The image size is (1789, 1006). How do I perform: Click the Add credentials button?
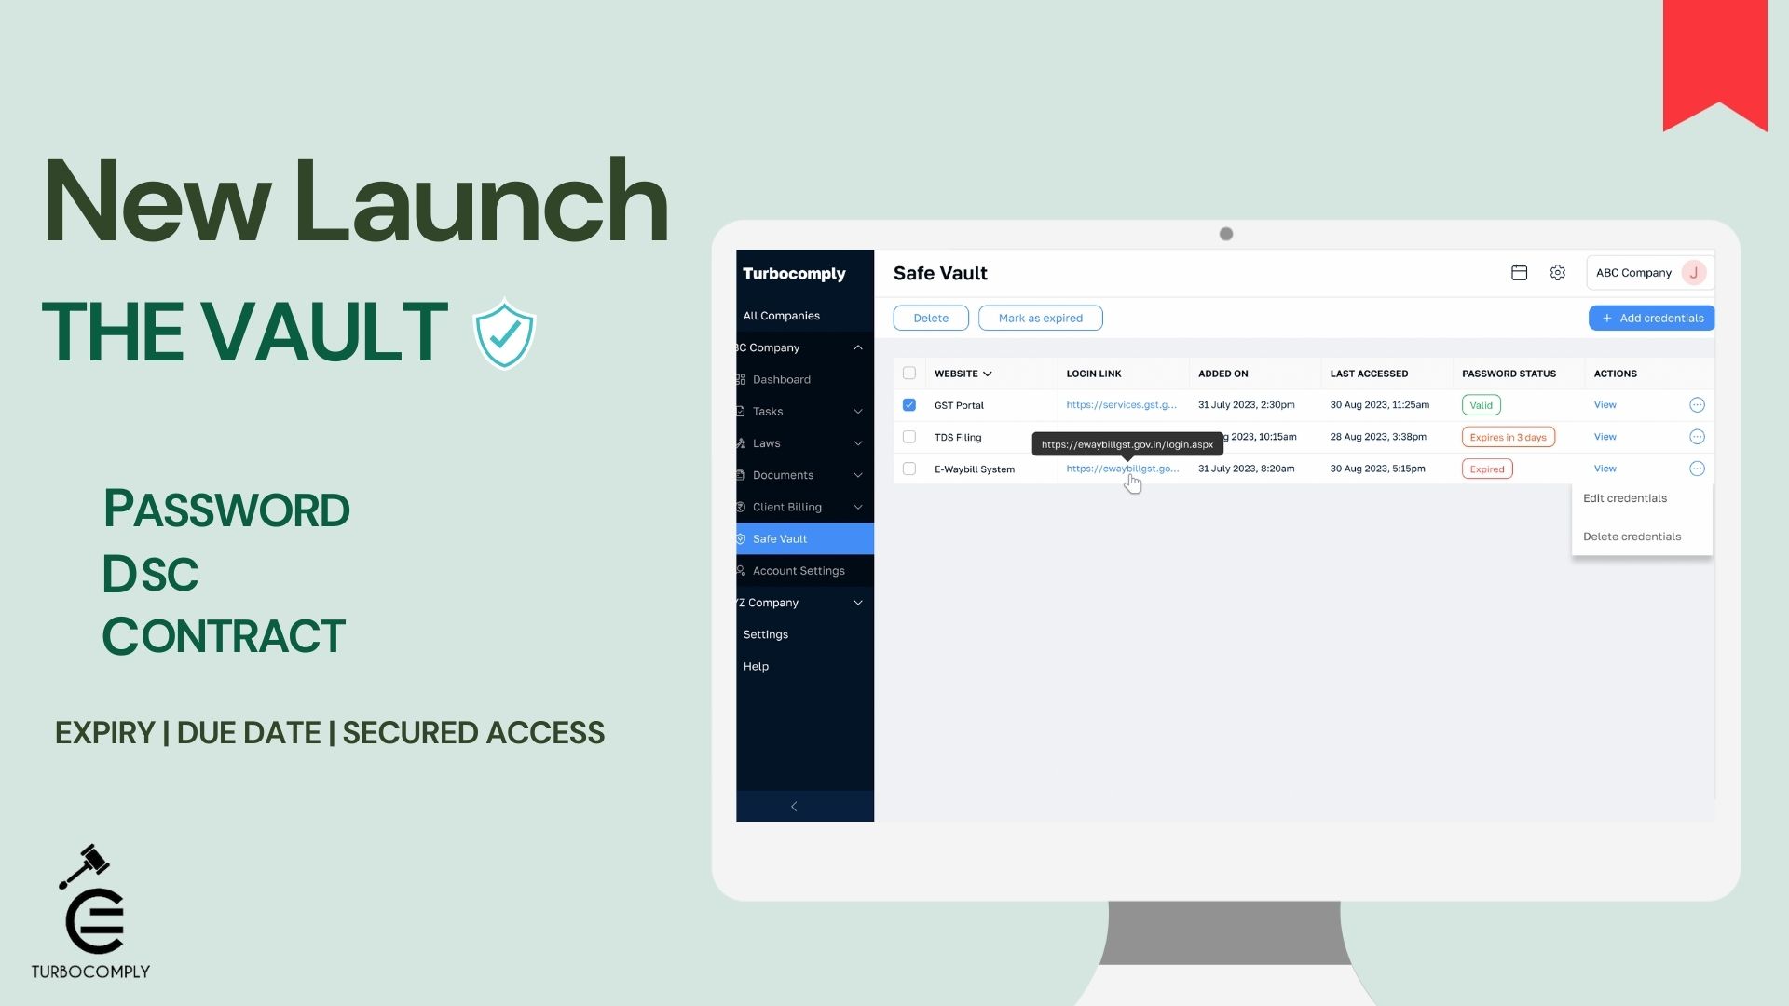coord(1651,317)
